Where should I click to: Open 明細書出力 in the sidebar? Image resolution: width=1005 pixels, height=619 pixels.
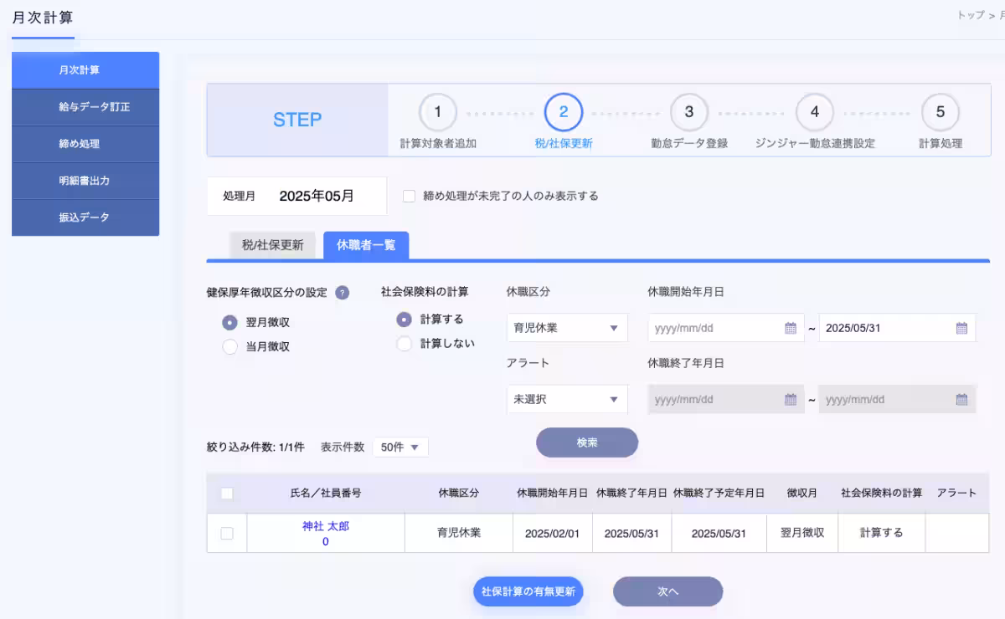pyautogui.click(x=85, y=181)
